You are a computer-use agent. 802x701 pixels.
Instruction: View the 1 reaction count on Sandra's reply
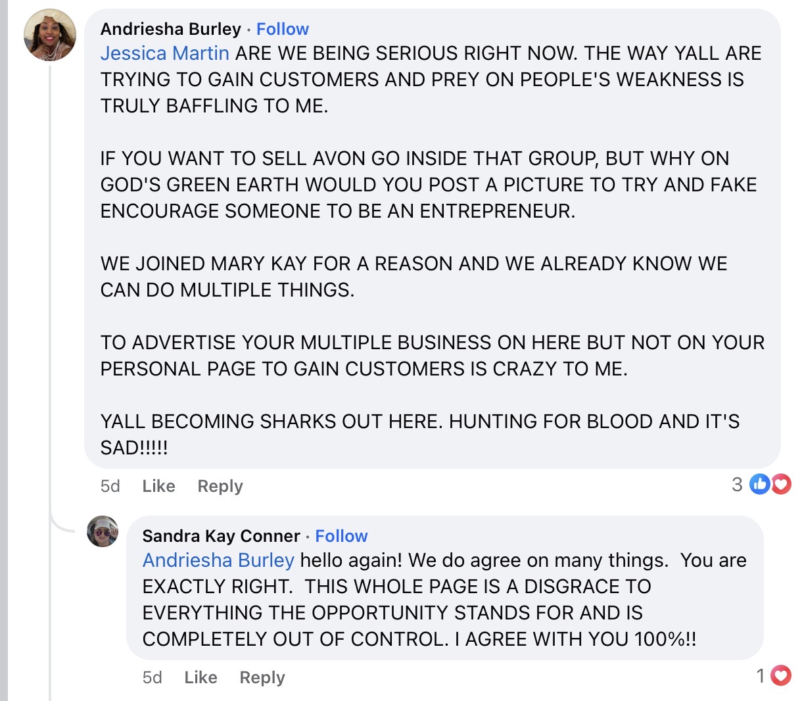(x=761, y=675)
